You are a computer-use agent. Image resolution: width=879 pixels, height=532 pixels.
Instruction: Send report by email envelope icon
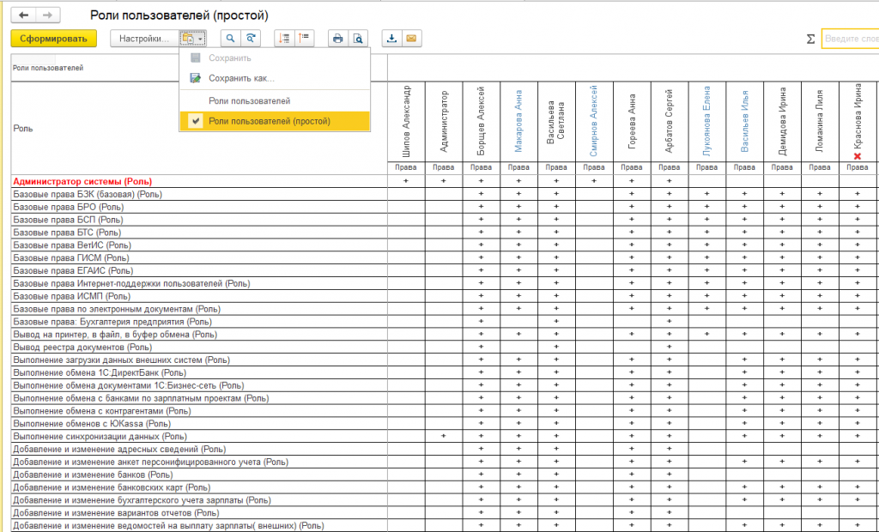coord(411,39)
